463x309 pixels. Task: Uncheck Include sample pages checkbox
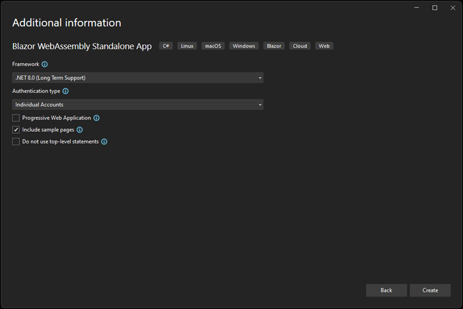pos(16,129)
